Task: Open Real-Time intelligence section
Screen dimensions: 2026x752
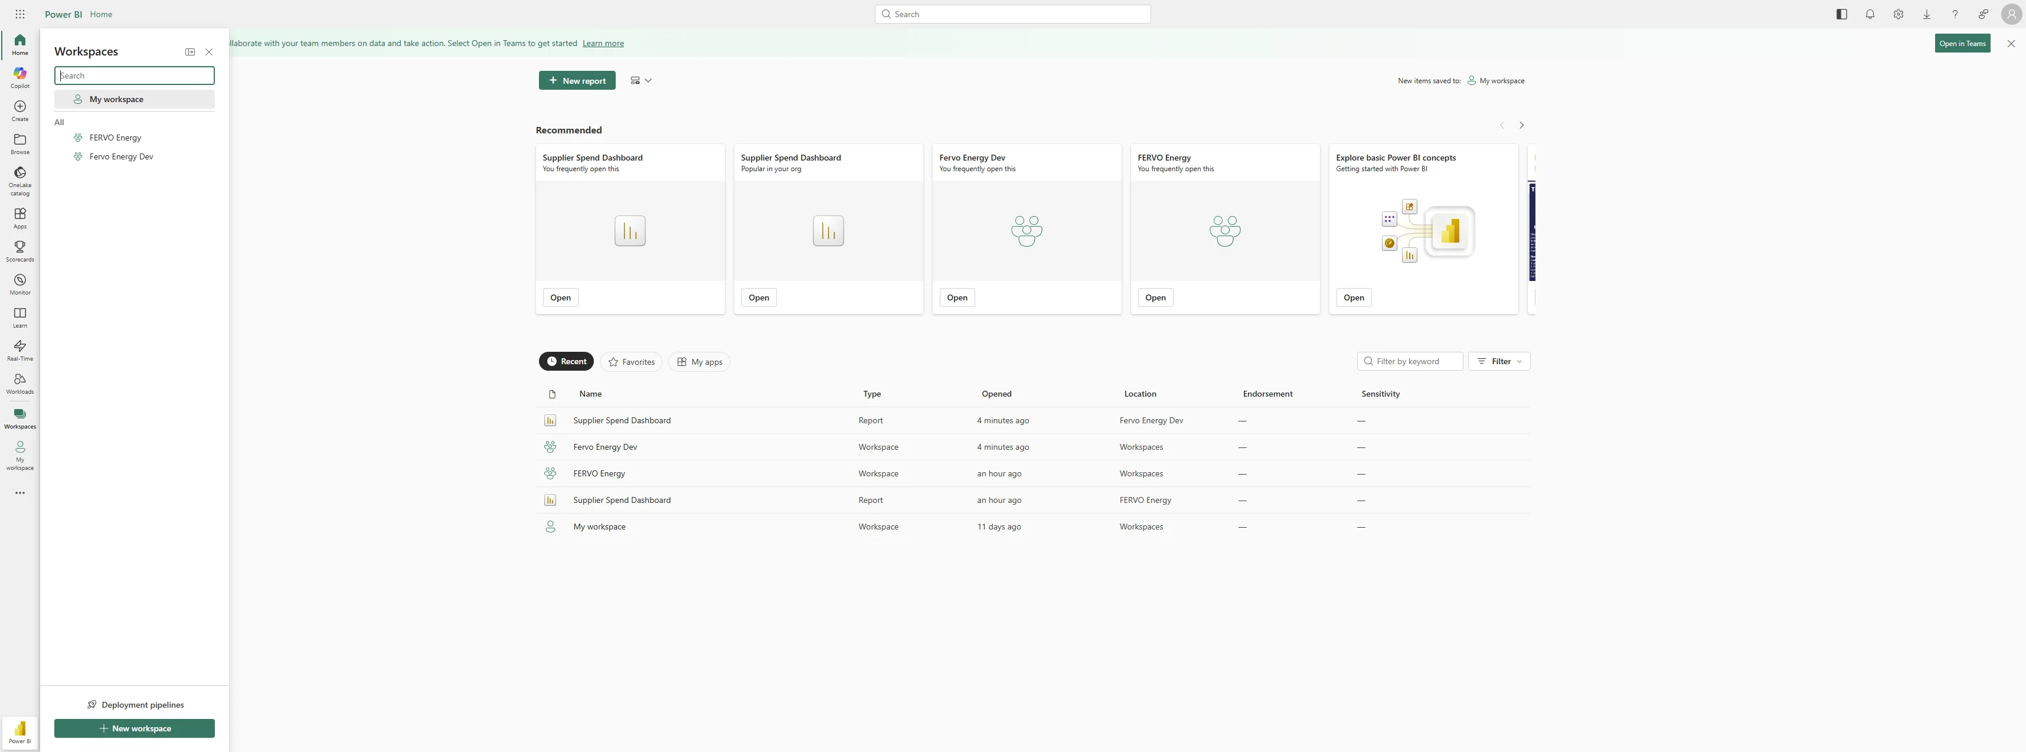Action: click(x=19, y=349)
